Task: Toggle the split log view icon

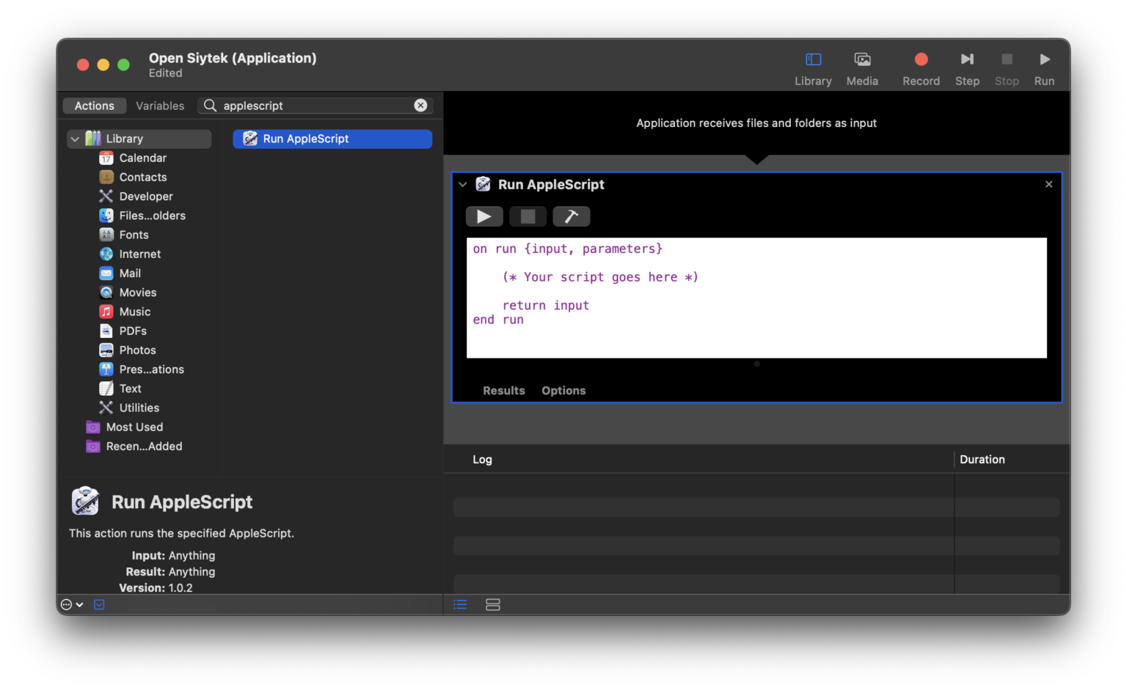Action: point(493,605)
